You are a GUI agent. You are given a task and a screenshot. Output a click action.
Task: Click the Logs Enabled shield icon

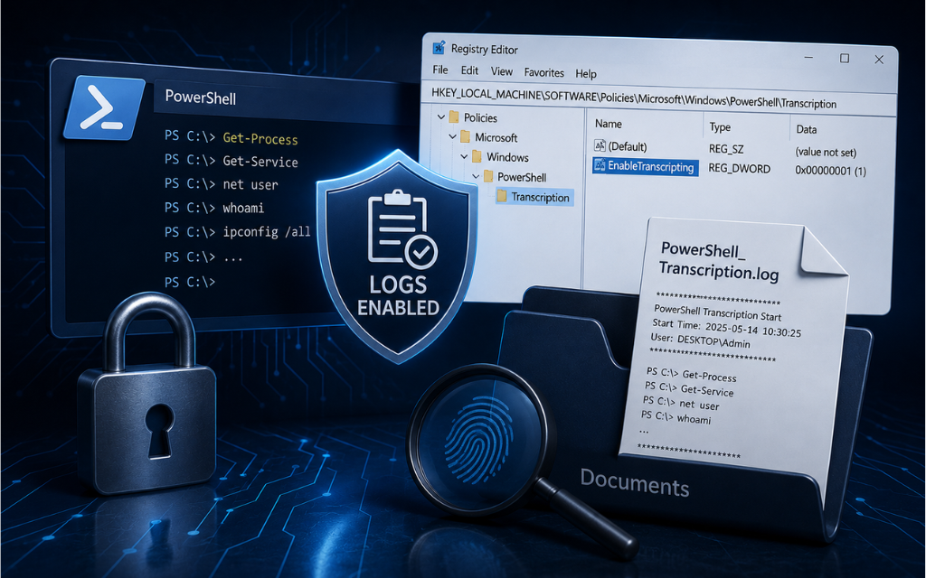coord(398,255)
